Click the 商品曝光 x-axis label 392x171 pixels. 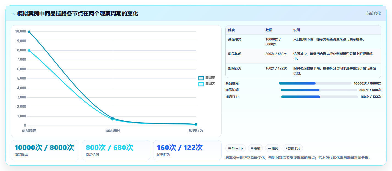click(x=29, y=131)
